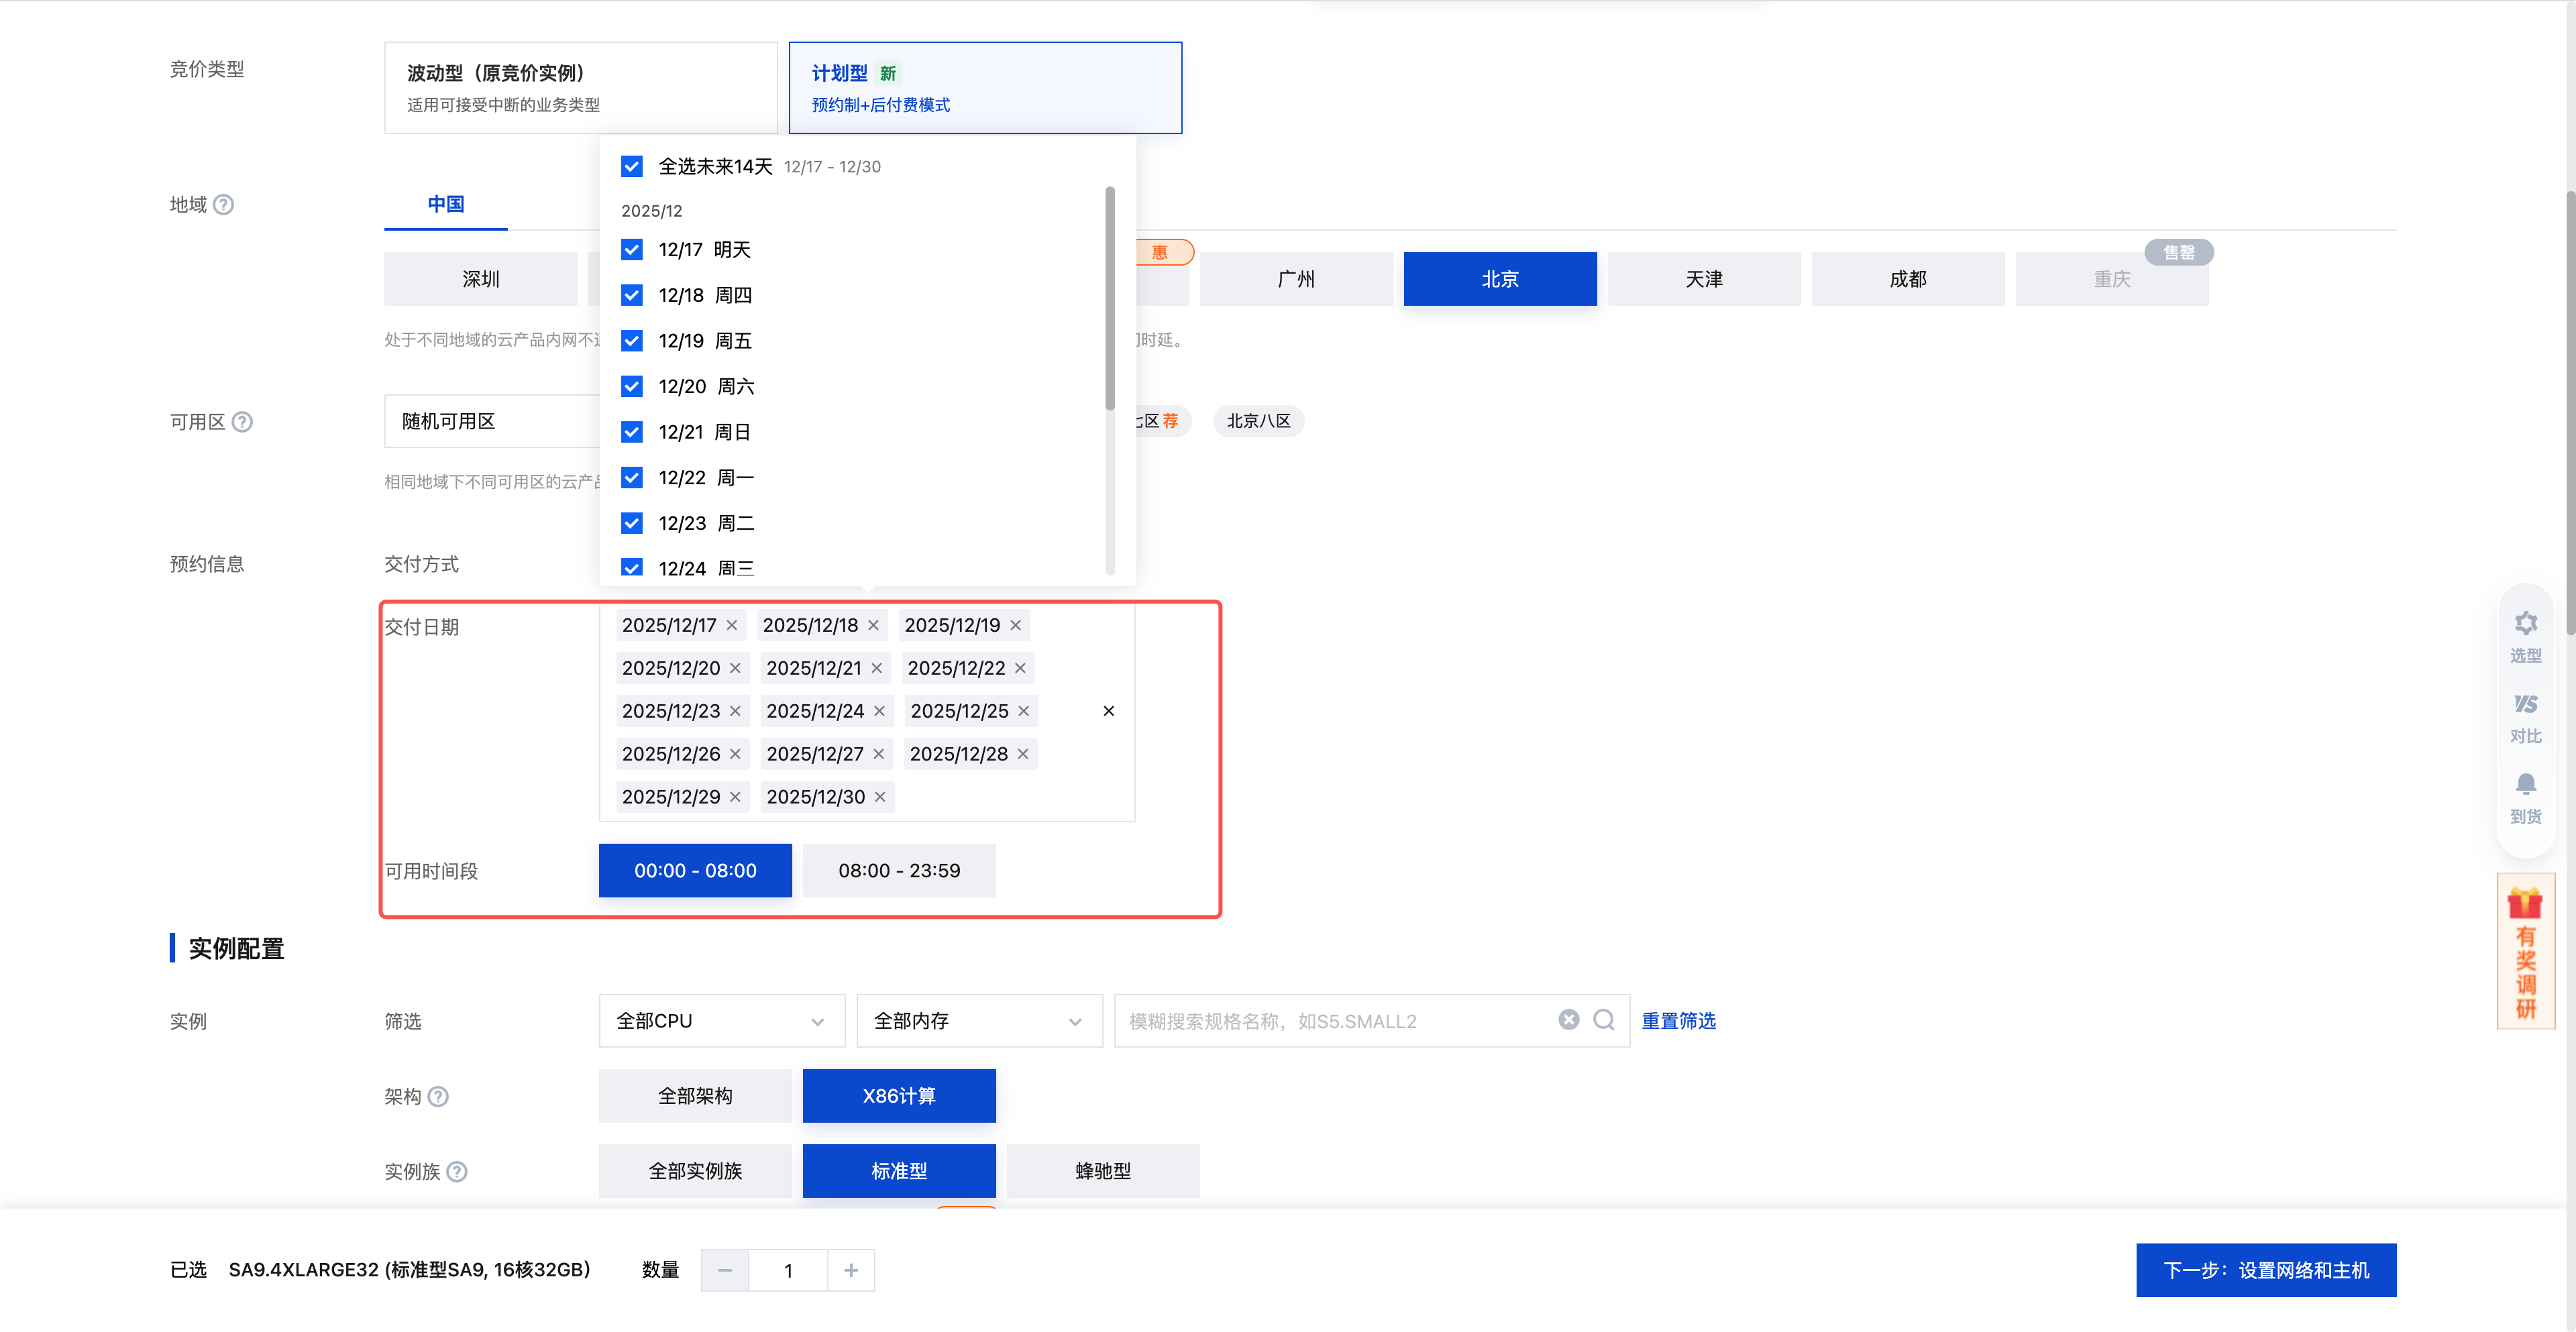
Task: Uncheck the 12/20 周六 checkbox
Action: (631, 387)
